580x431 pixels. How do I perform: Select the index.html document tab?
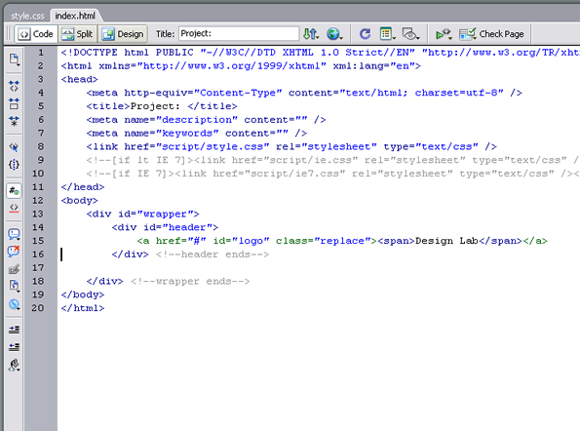[75, 16]
